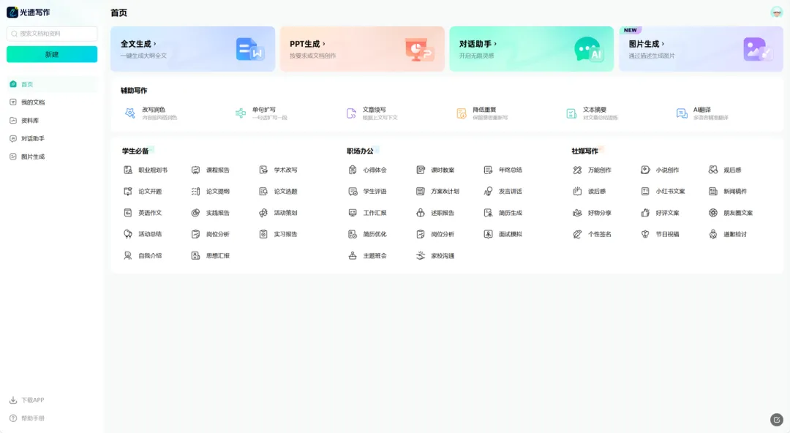The width and height of the screenshot is (790, 433).
Task: Open 工作汇报 template
Action: point(368,214)
